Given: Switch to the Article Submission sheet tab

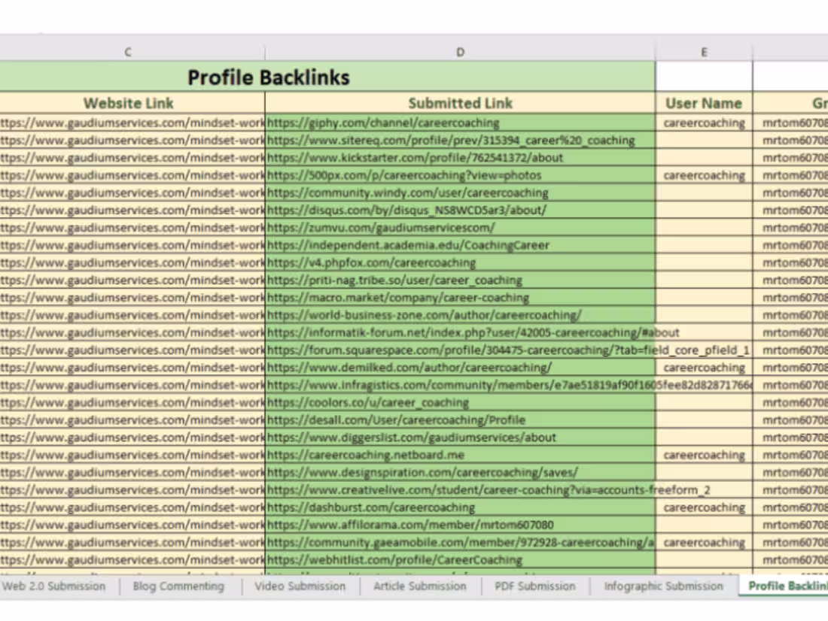Looking at the screenshot, I should pos(420,586).
